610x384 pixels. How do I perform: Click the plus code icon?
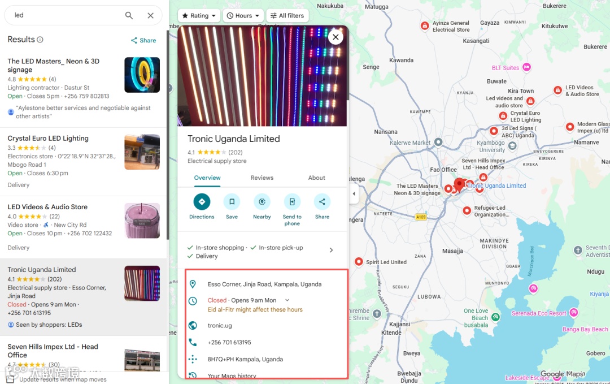click(193, 359)
